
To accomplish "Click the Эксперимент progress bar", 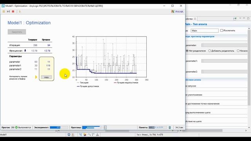I will (59, 127).
